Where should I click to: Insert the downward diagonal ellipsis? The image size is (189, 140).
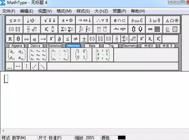tap(43, 66)
